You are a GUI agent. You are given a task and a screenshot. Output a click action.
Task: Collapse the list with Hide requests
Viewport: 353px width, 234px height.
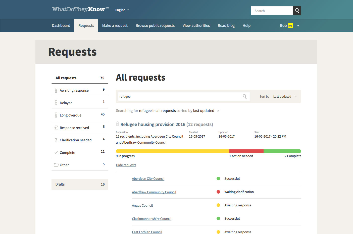[126, 165]
